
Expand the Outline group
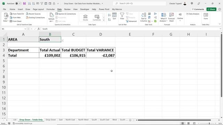click(x=180, y=17)
